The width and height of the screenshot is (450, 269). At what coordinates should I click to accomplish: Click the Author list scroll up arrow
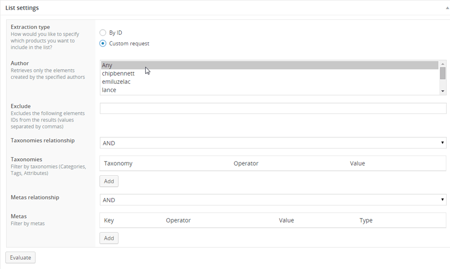[x=442, y=64]
